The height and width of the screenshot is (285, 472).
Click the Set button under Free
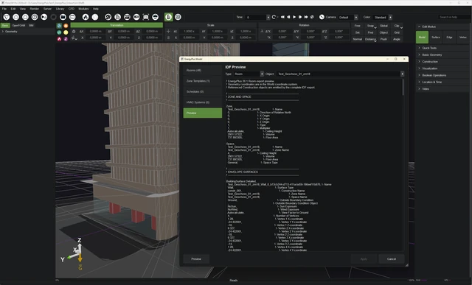357,32
